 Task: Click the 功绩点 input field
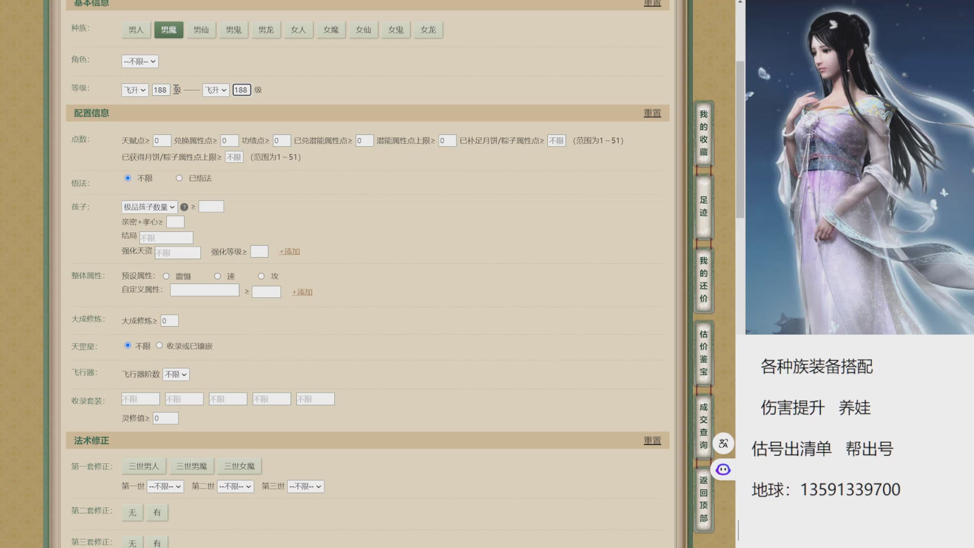pyautogui.click(x=282, y=141)
